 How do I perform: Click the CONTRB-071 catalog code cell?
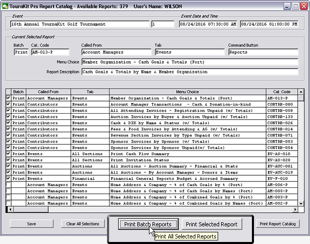click(282, 135)
